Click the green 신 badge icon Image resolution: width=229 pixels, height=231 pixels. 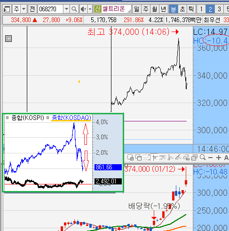(98, 9)
